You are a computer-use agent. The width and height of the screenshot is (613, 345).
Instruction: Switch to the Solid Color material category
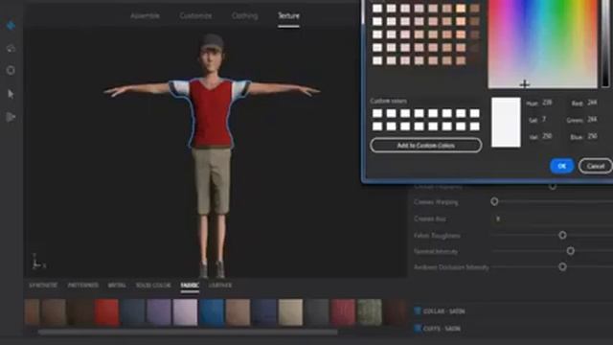coord(153,286)
